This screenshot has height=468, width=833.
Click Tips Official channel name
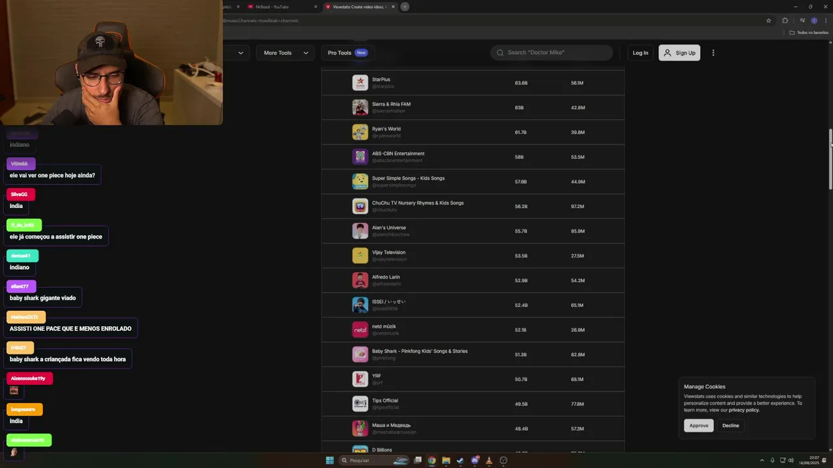tap(385, 400)
